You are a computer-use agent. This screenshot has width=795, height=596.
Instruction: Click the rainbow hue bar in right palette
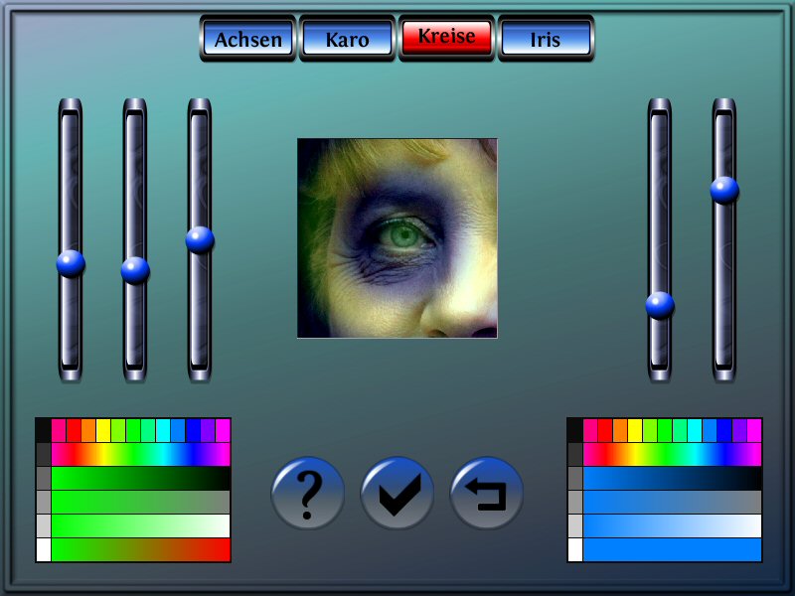click(x=673, y=455)
